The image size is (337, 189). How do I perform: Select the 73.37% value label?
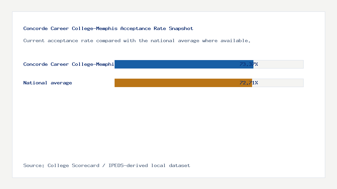click(x=249, y=64)
